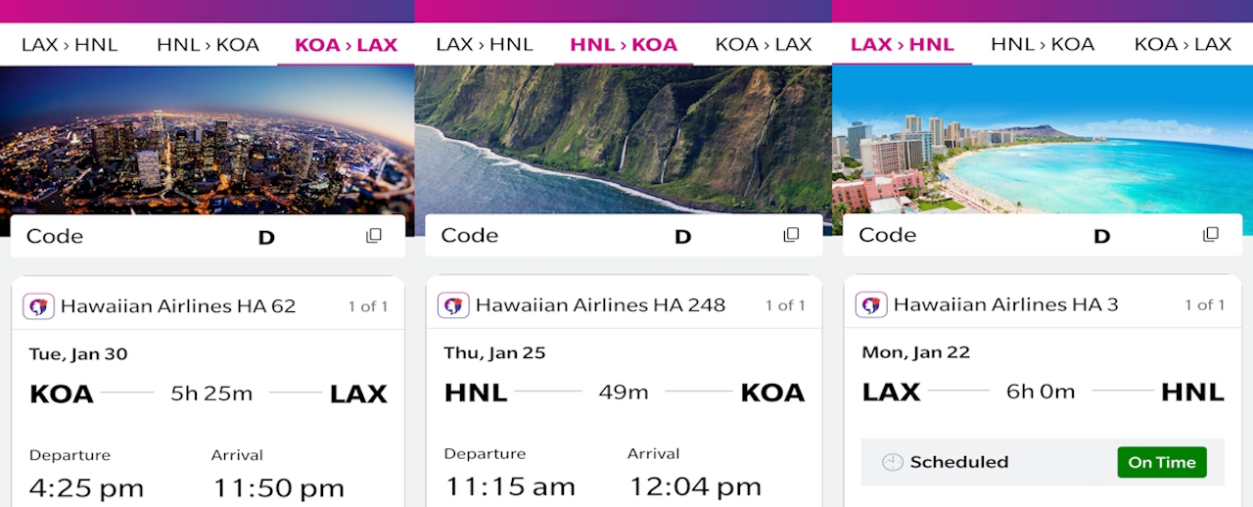Viewport: 1253px width, 507px height.
Task: Tap the green On Time status badge
Action: pos(1161,462)
